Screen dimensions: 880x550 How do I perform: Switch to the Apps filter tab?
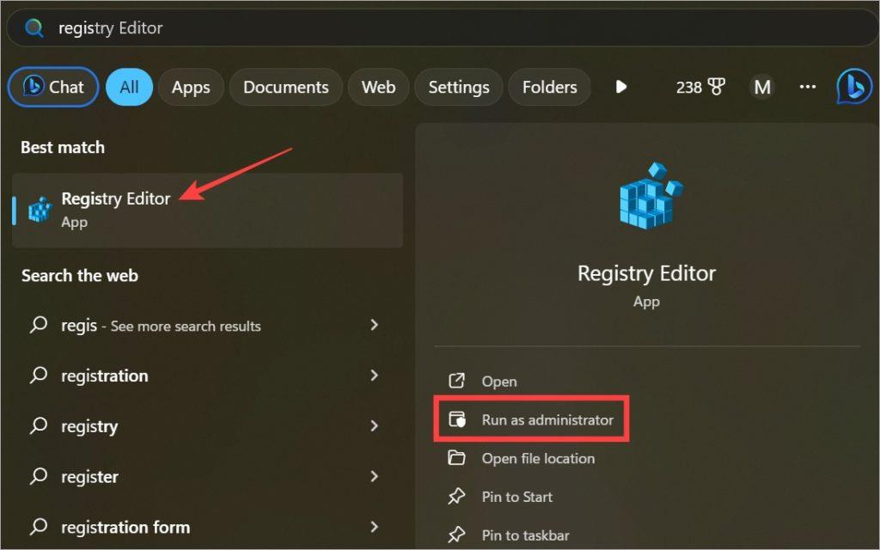pos(191,87)
